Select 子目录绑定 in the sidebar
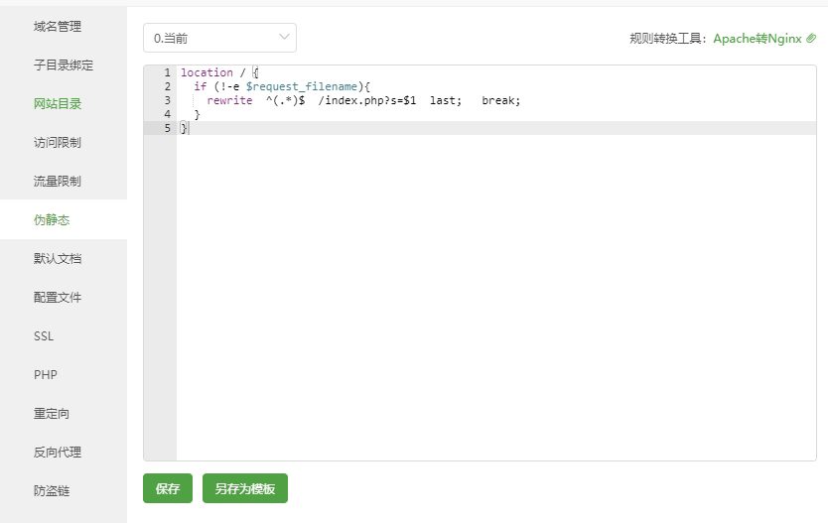The height and width of the screenshot is (523, 828). tap(64, 65)
